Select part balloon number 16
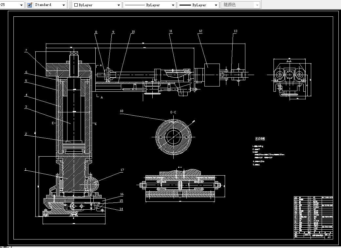 pyautogui.click(x=122, y=194)
